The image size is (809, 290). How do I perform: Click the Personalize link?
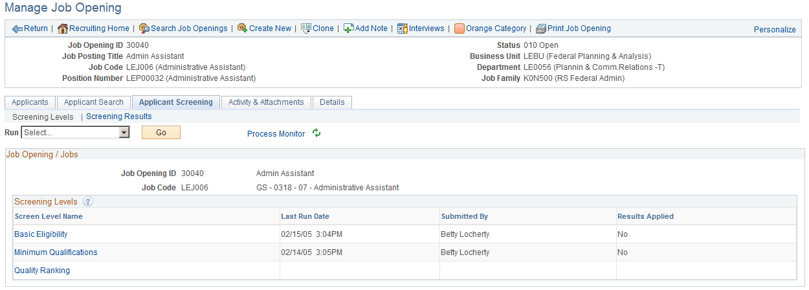coord(775,29)
